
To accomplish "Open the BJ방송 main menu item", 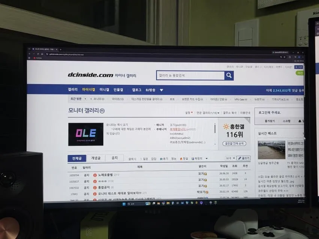I will (x=150, y=90).
